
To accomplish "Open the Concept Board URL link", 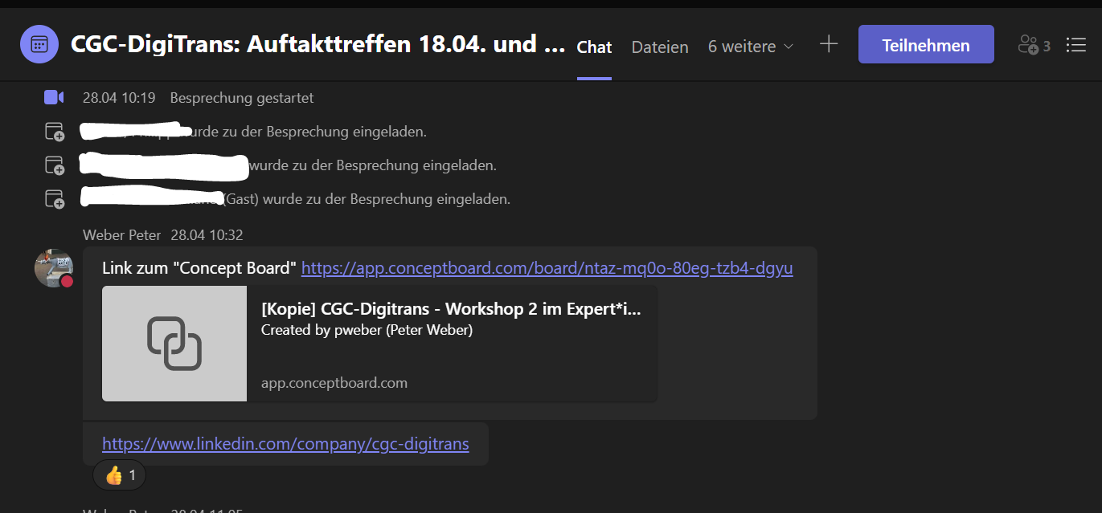I will point(547,268).
